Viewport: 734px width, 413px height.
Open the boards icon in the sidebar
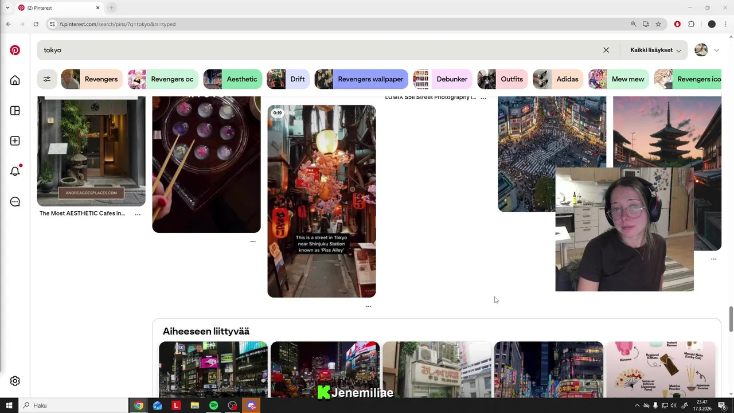click(x=15, y=111)
